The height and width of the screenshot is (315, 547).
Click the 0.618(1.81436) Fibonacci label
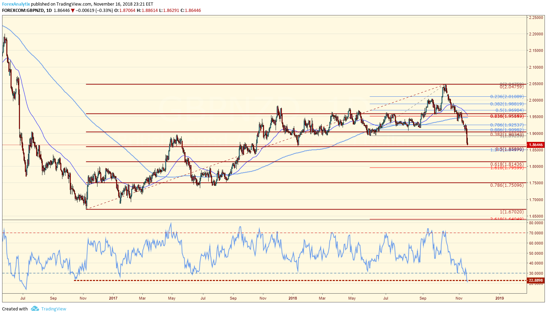507,164
